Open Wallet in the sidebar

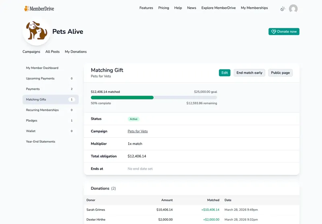tap(51, 131)
